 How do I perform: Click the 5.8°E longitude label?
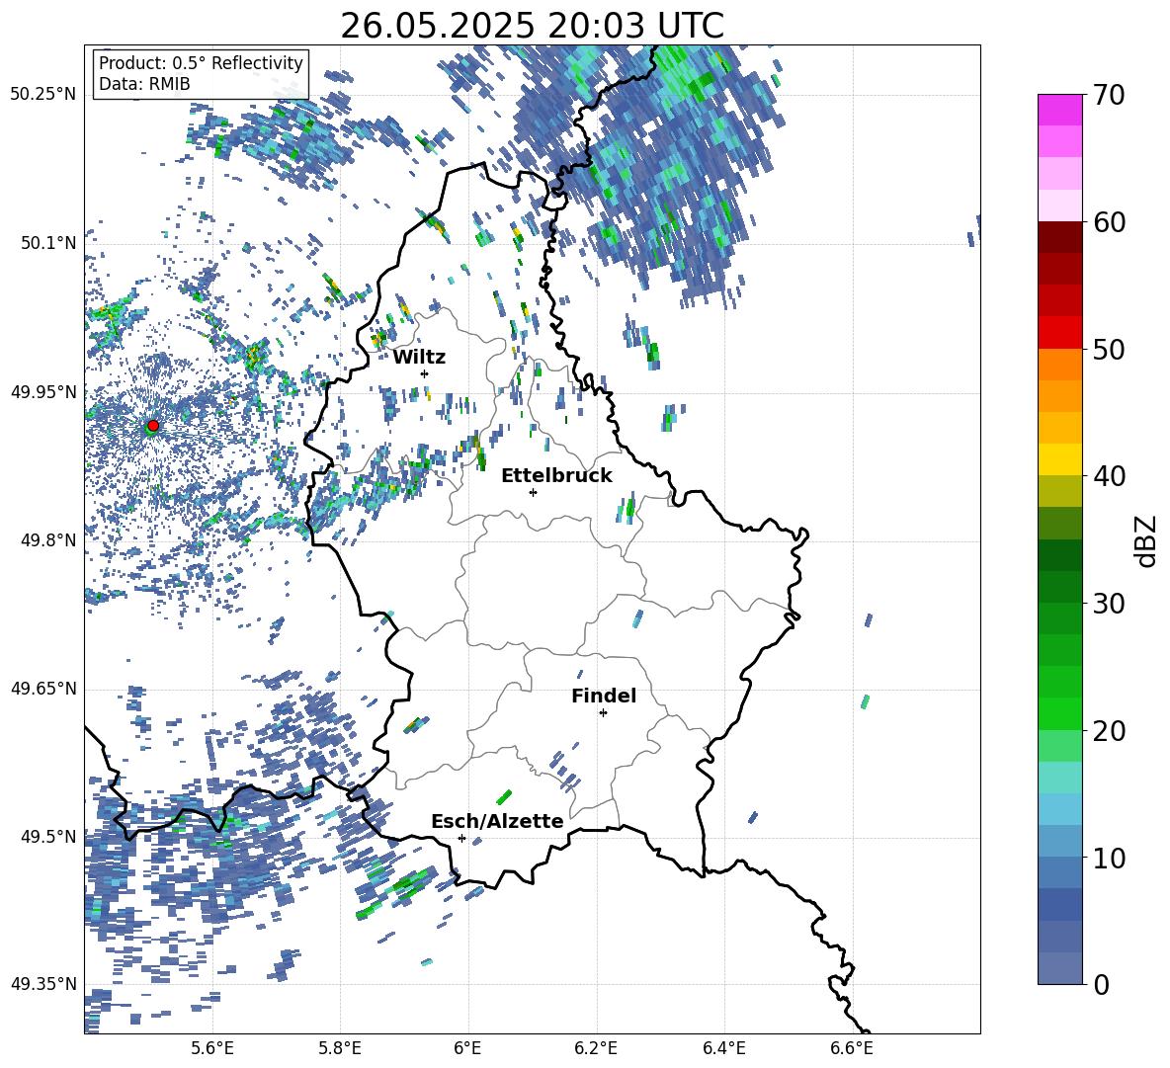point(340,1048)
